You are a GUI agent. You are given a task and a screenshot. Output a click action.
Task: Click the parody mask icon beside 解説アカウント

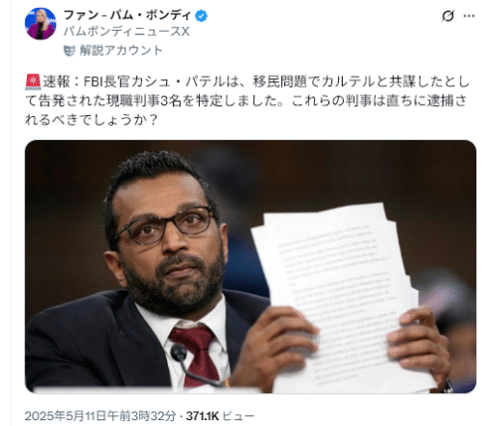coord(70,51)
